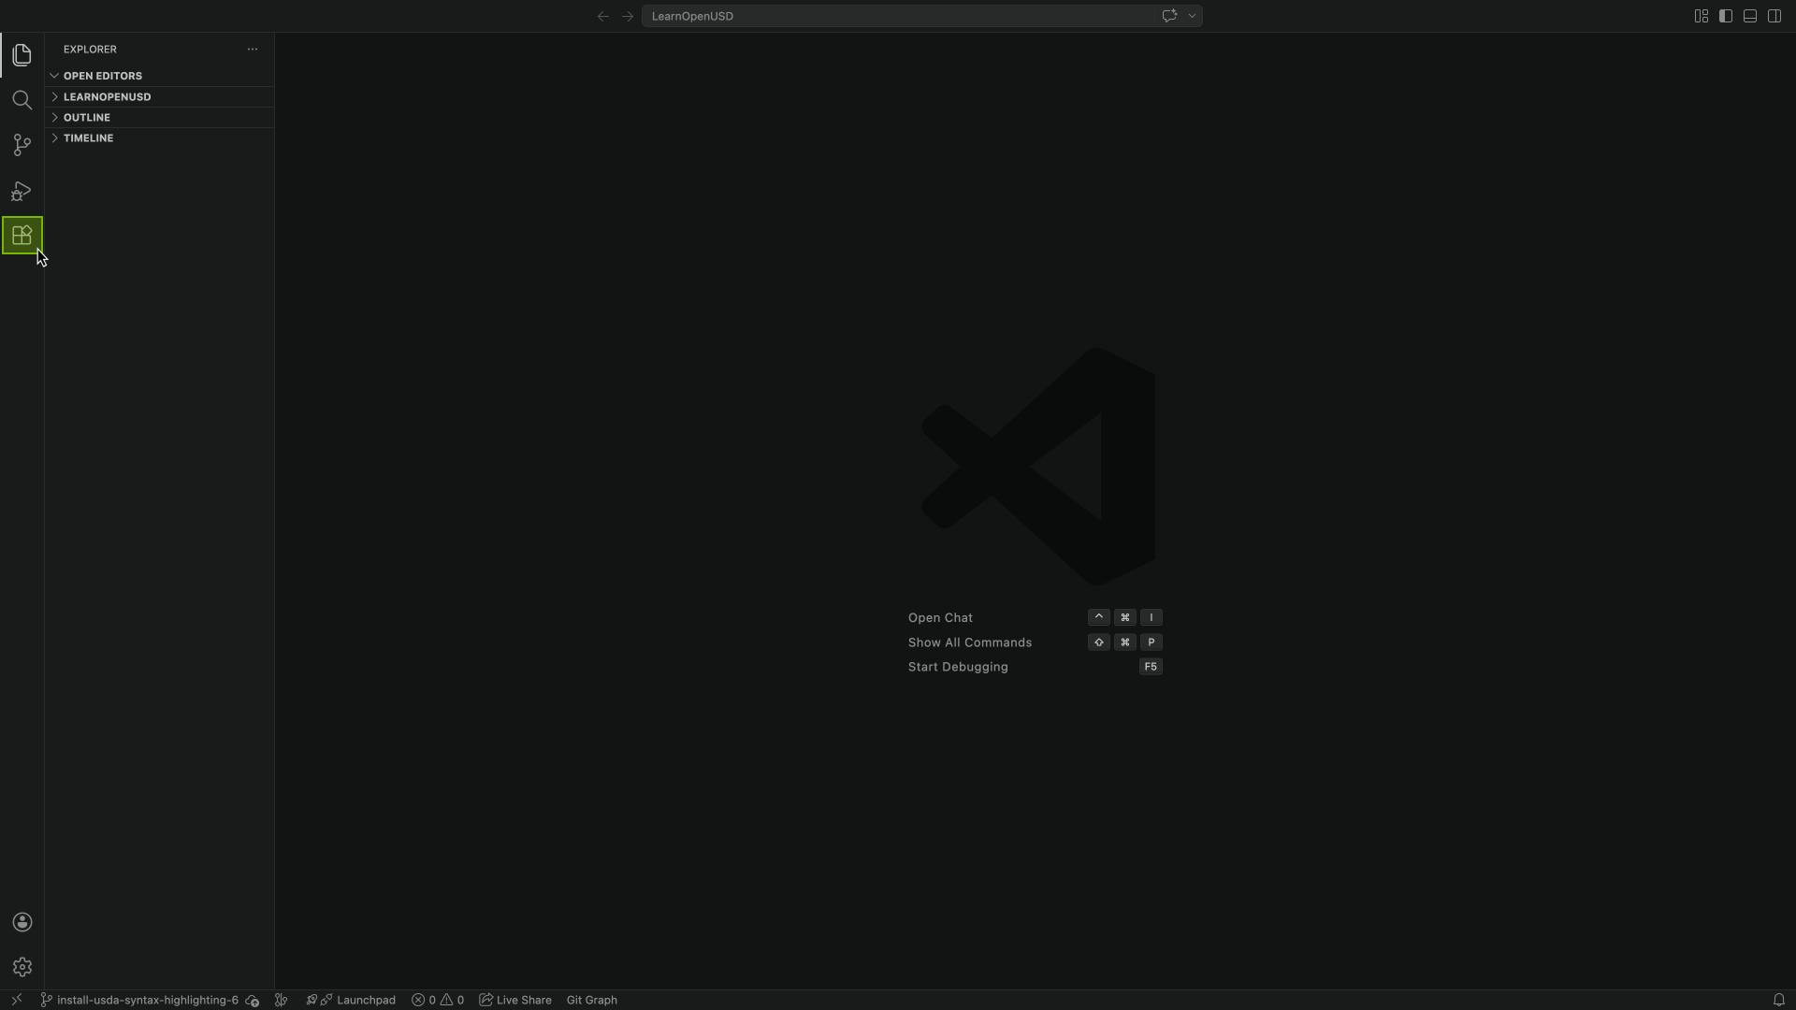Expand the Outline section
The width and height of the screenshot is (1796, 1010).
(159, 117)
